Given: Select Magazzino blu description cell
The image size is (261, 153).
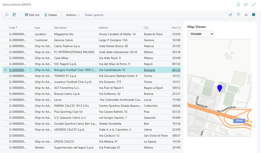Looking at the screenshot, I should pos(64,34).
